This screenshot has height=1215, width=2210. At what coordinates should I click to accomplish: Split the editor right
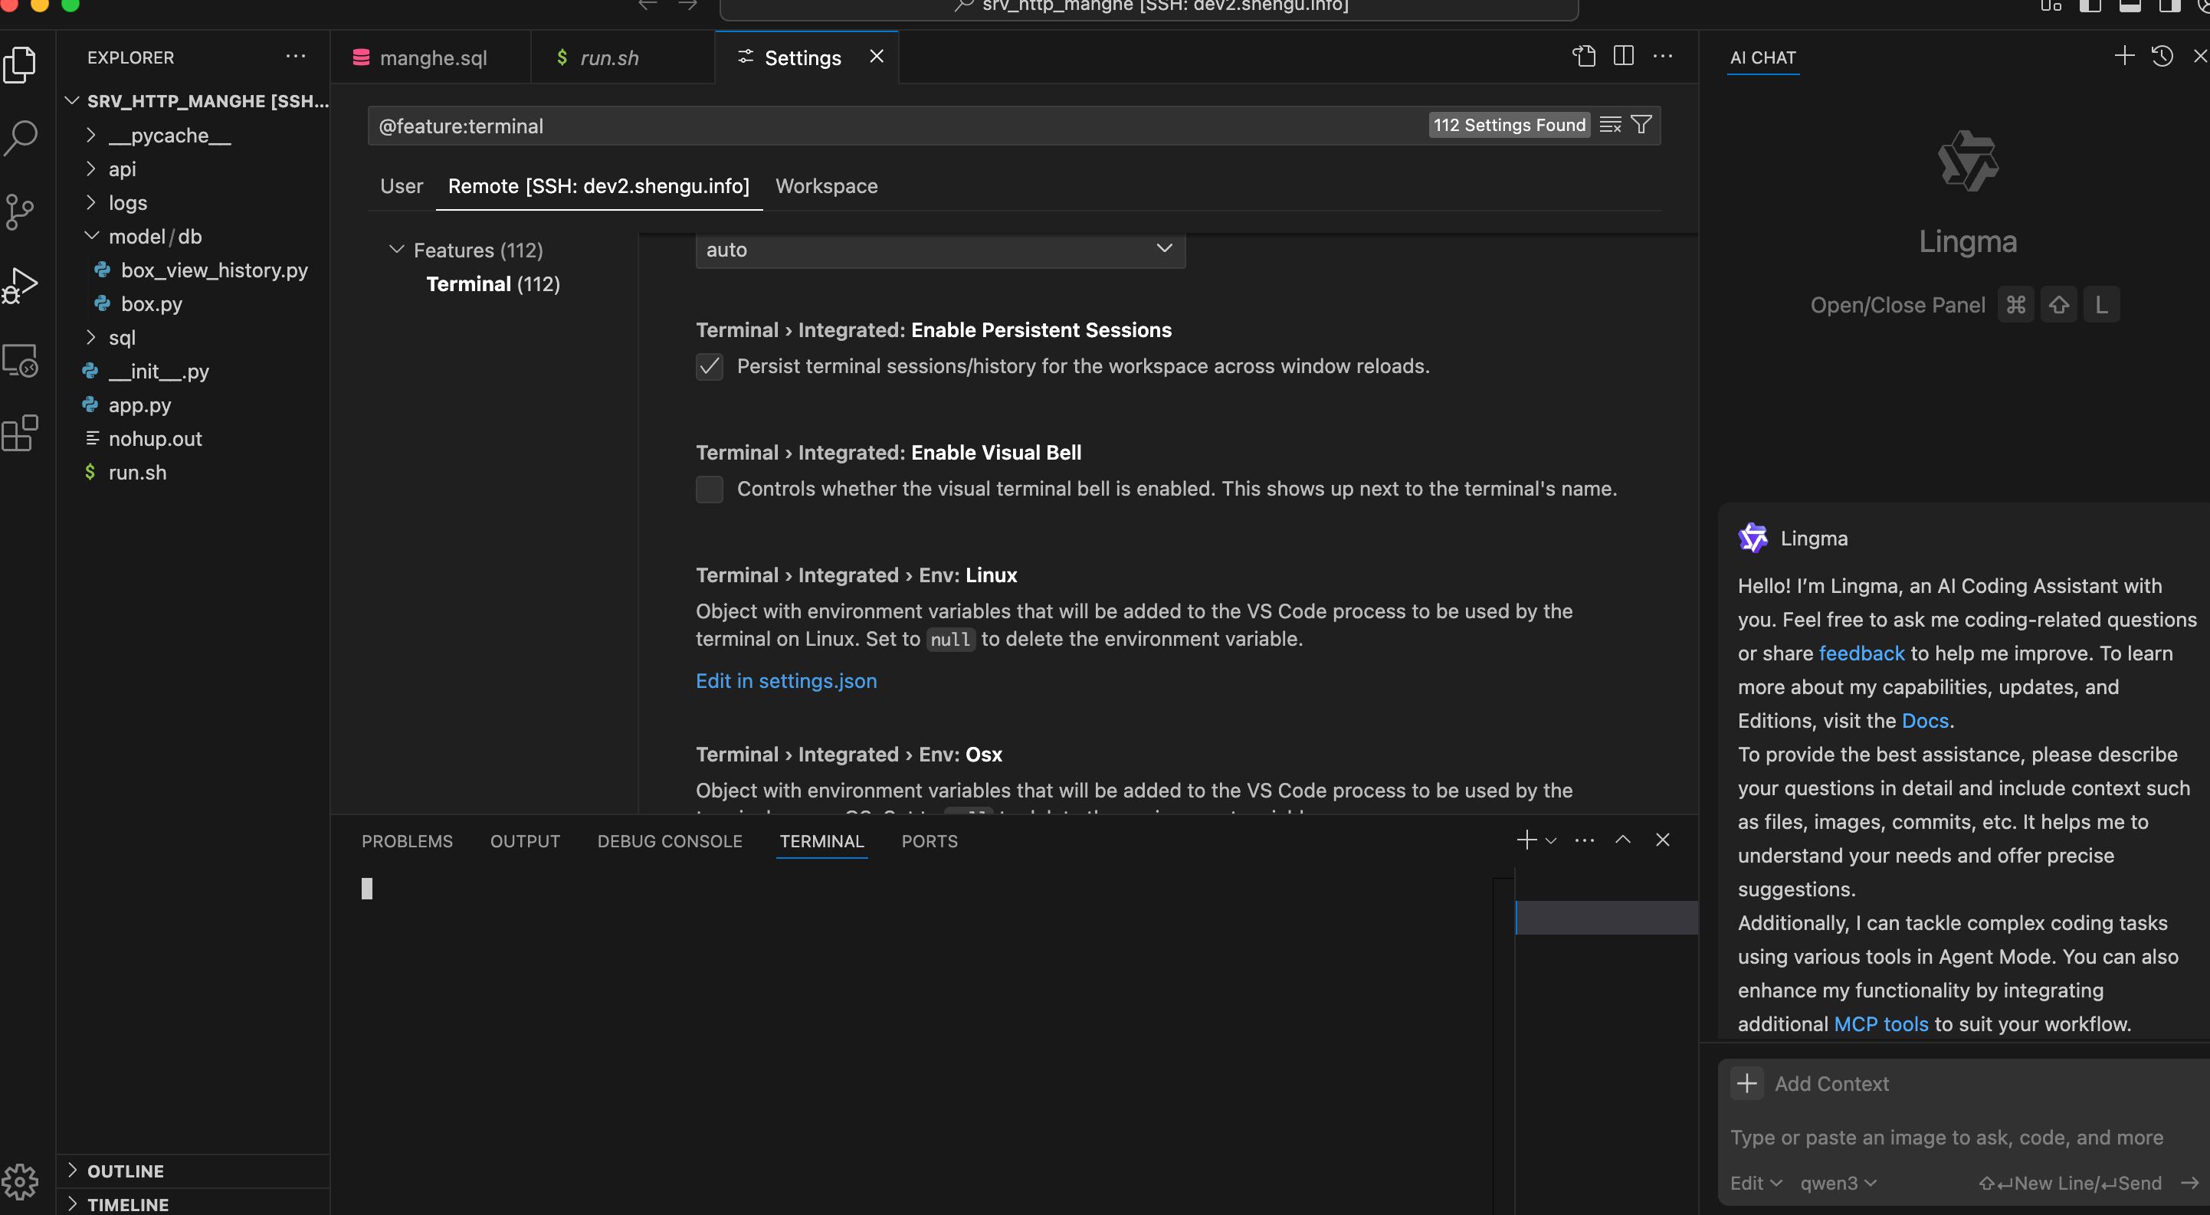[1623, 57]
